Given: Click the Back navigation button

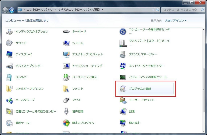Looking at the screenshot, I should coord(5,10).
